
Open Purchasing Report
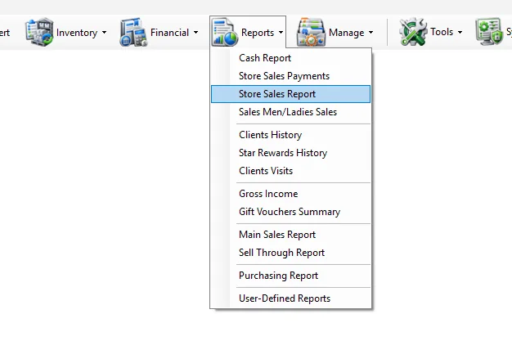pyautogui.click(x=290, y=276)
